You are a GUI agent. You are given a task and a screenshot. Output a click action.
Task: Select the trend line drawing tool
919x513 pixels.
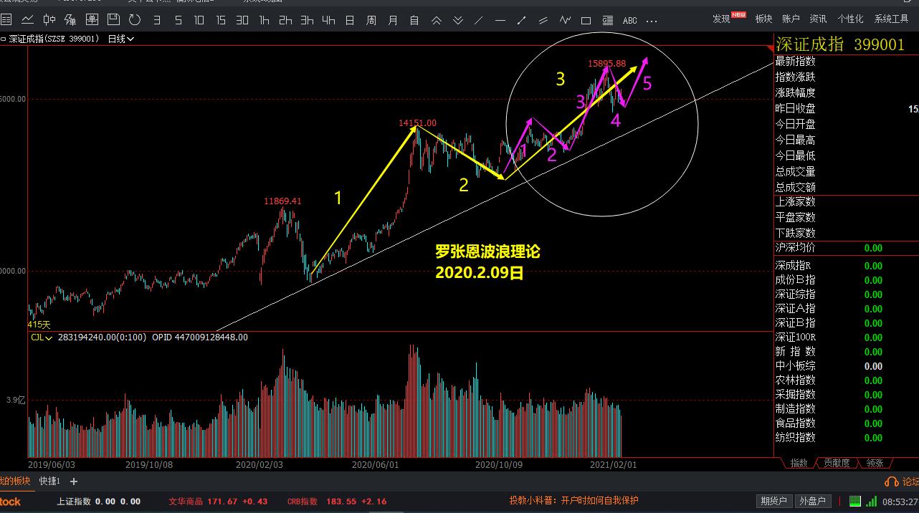point(478,20)
